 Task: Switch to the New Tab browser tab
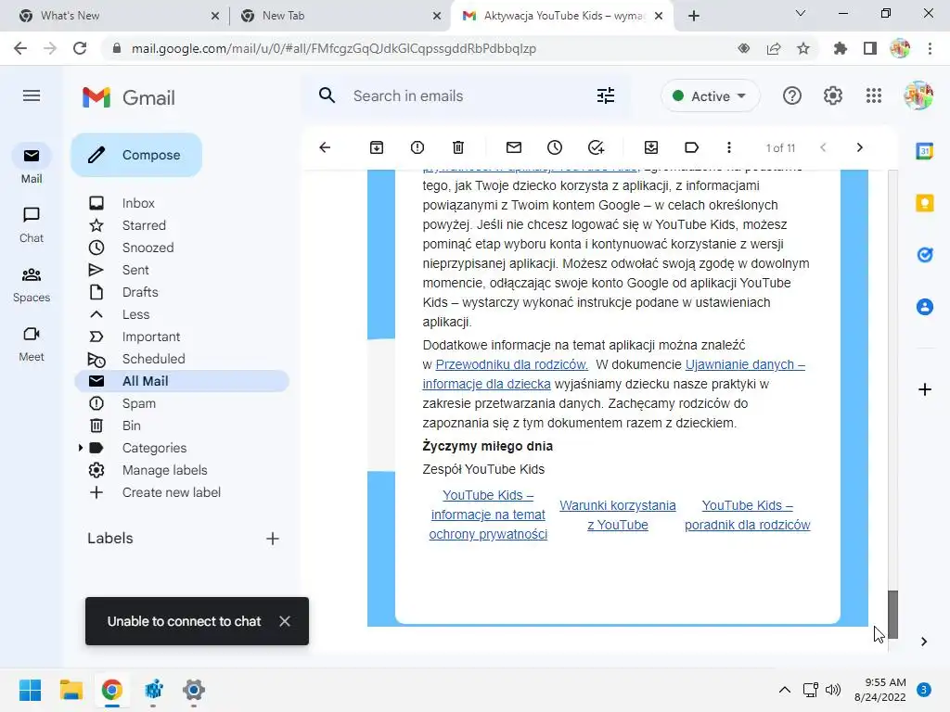(340, 16)
